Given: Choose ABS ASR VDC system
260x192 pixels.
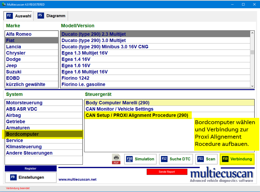Looking at the screenshot, I should (x=44, y=109).
